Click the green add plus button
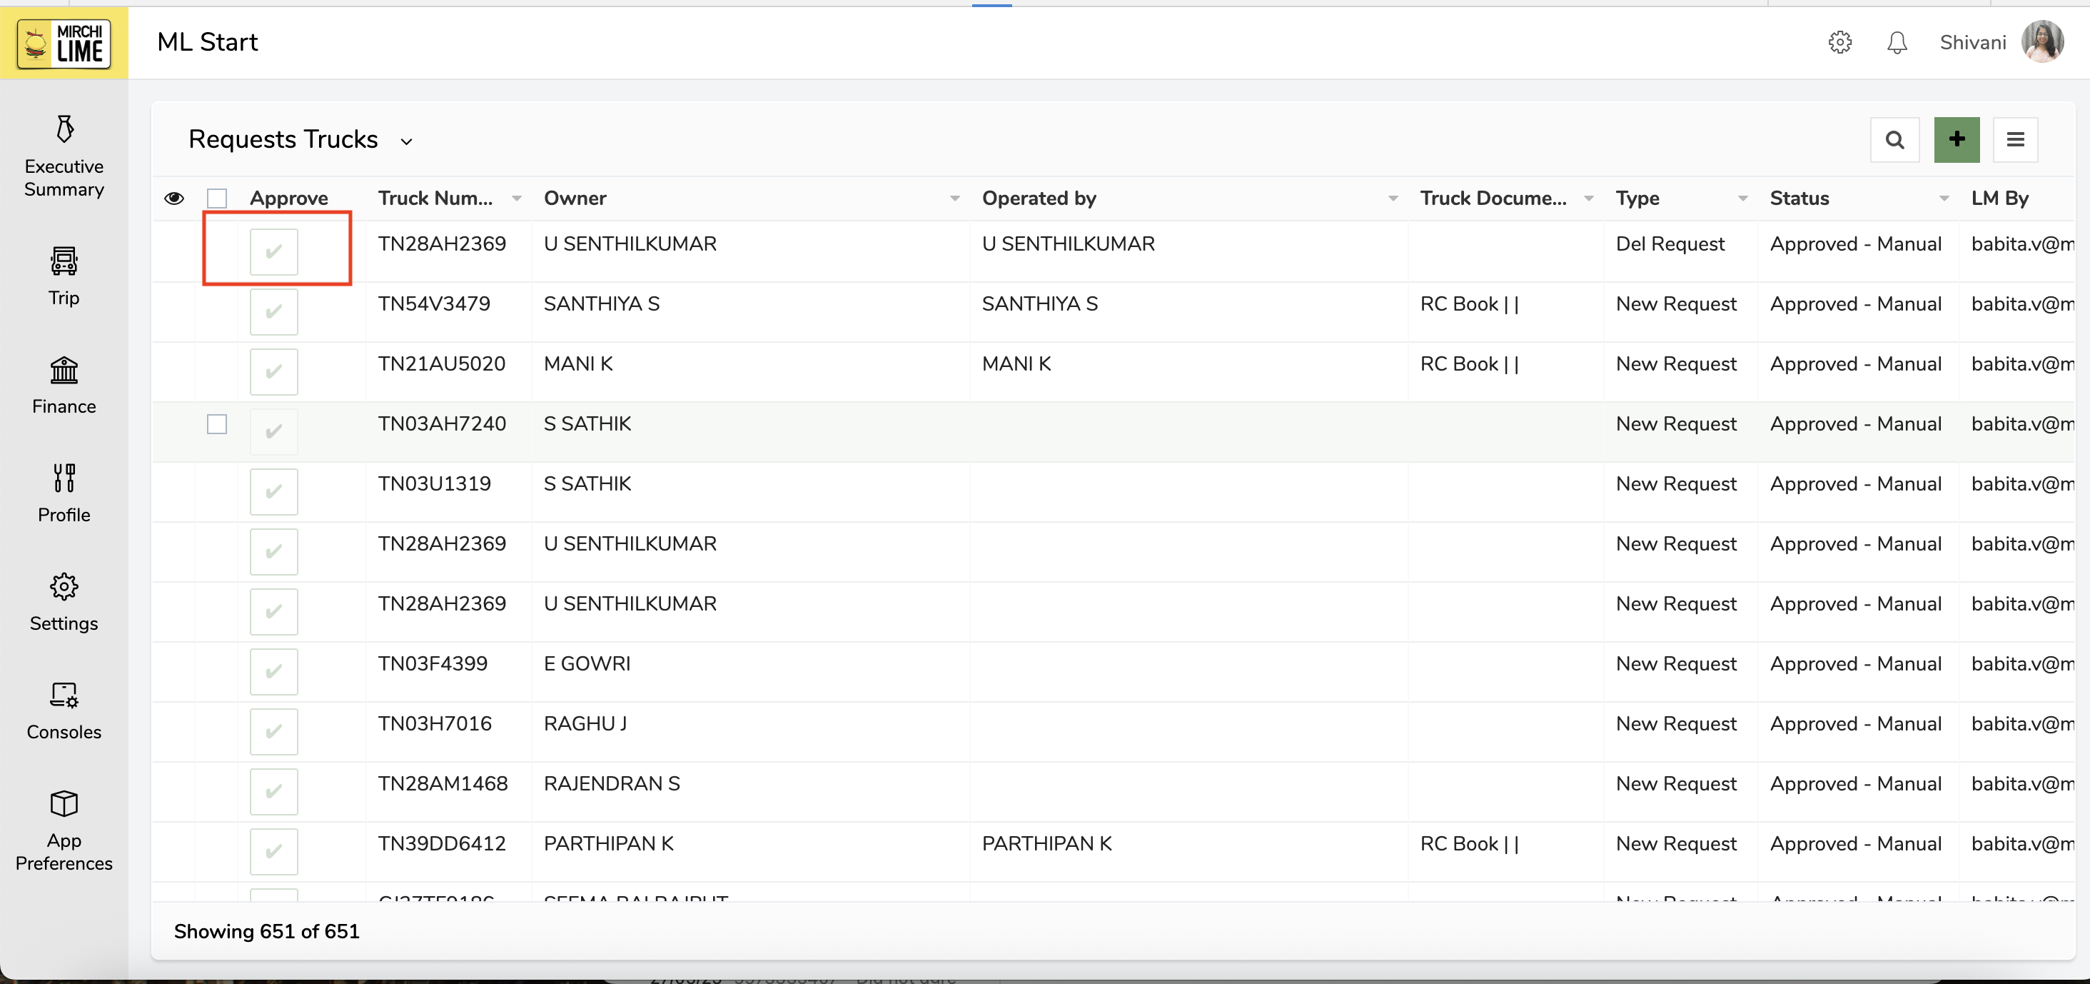Image resolution: width=2090 pixels, height=984 pixels. 1956,140
